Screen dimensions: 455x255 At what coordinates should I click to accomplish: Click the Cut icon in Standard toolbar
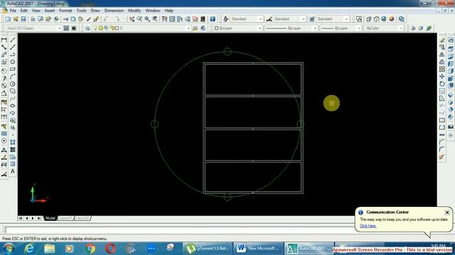(x=65, y=19)
